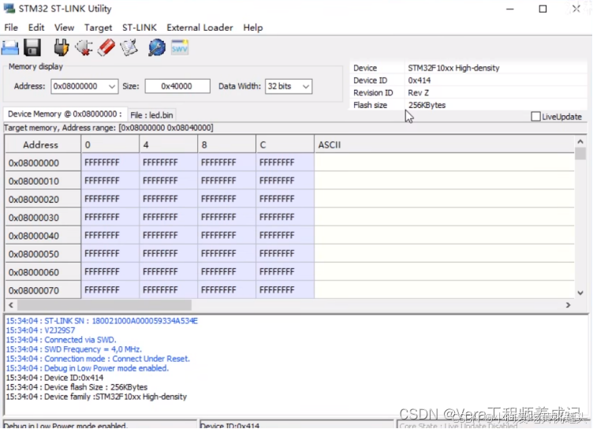Click the memory table scroll down arrow
Viewport: 593px width, 429px height.
pos(580,293)
